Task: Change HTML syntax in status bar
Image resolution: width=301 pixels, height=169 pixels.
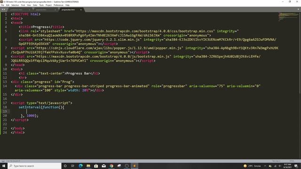Action: (x=292, y=161)
